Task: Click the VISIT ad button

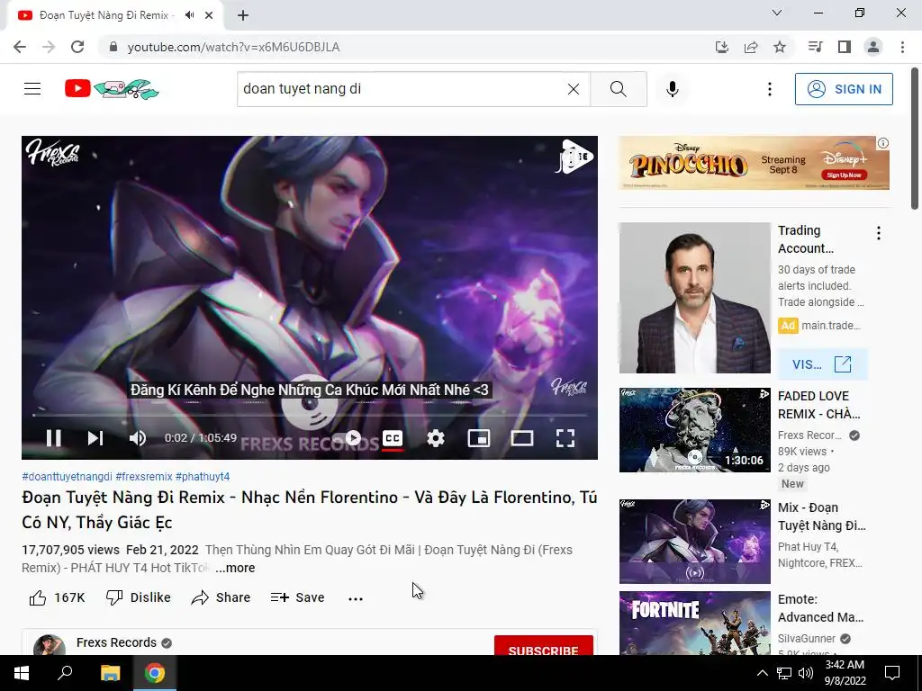Action: 822,364
